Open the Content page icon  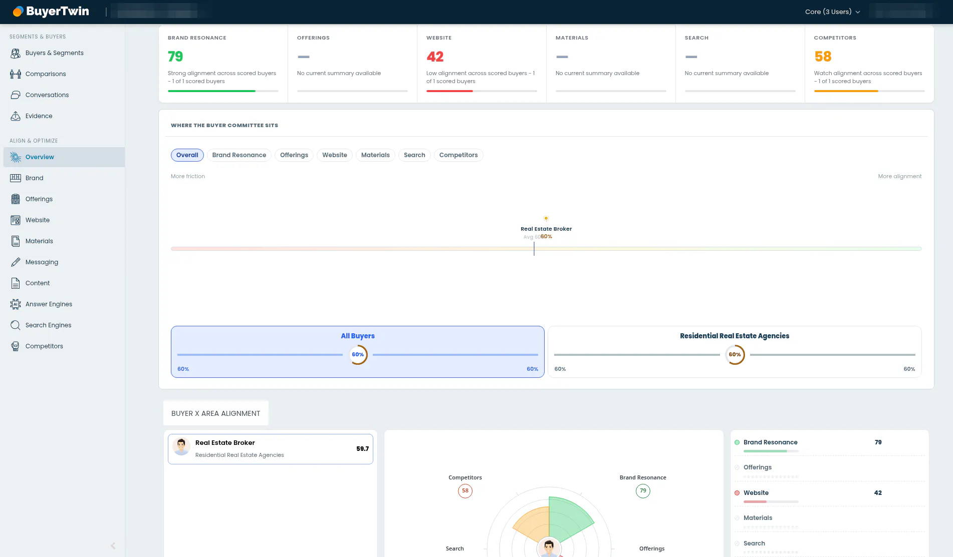point(16,283)
